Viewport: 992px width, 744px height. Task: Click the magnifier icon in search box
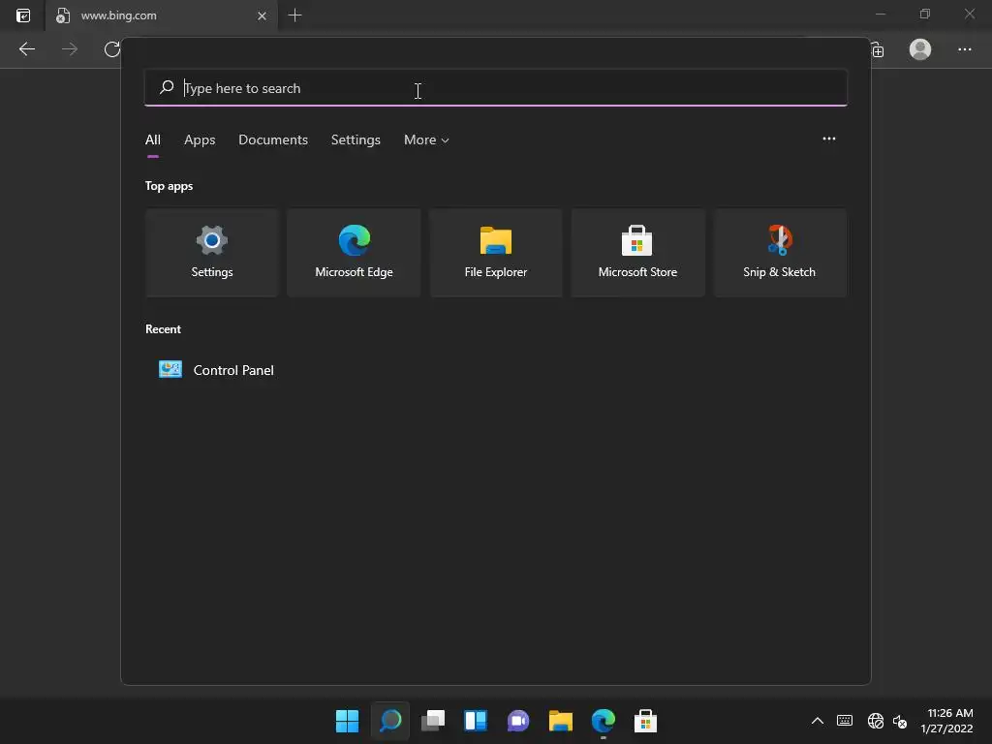167,87
